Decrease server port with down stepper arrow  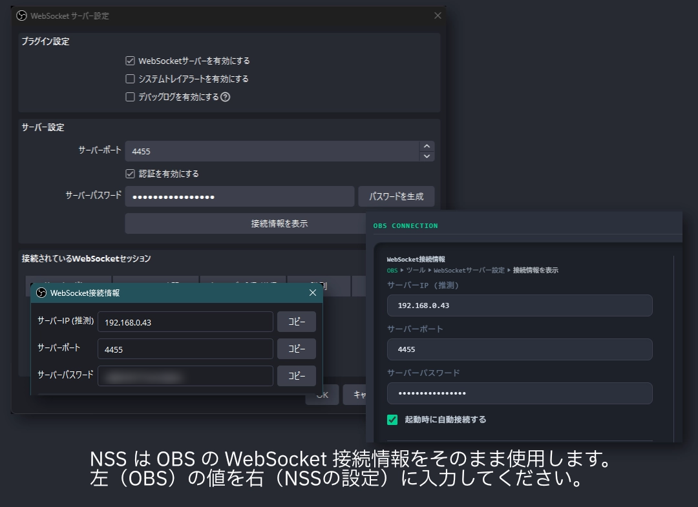click(427, 156)
